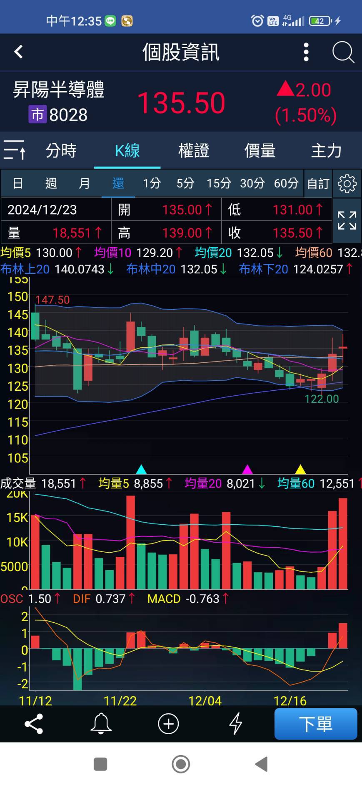
Task: Add stock with plus circle icon
Action: tap(168, 723)
